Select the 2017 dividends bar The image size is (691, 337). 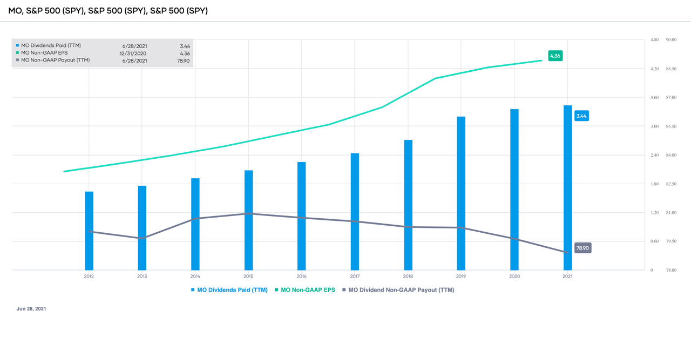click(x=355, y=212)
